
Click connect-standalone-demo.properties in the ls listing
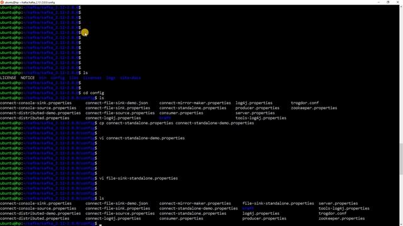[198, 208]
